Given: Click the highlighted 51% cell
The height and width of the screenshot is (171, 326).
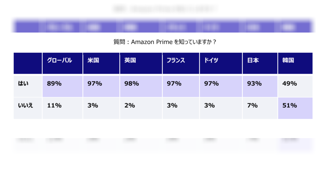Looking at the screenshot, I should [x=295, y=108].
